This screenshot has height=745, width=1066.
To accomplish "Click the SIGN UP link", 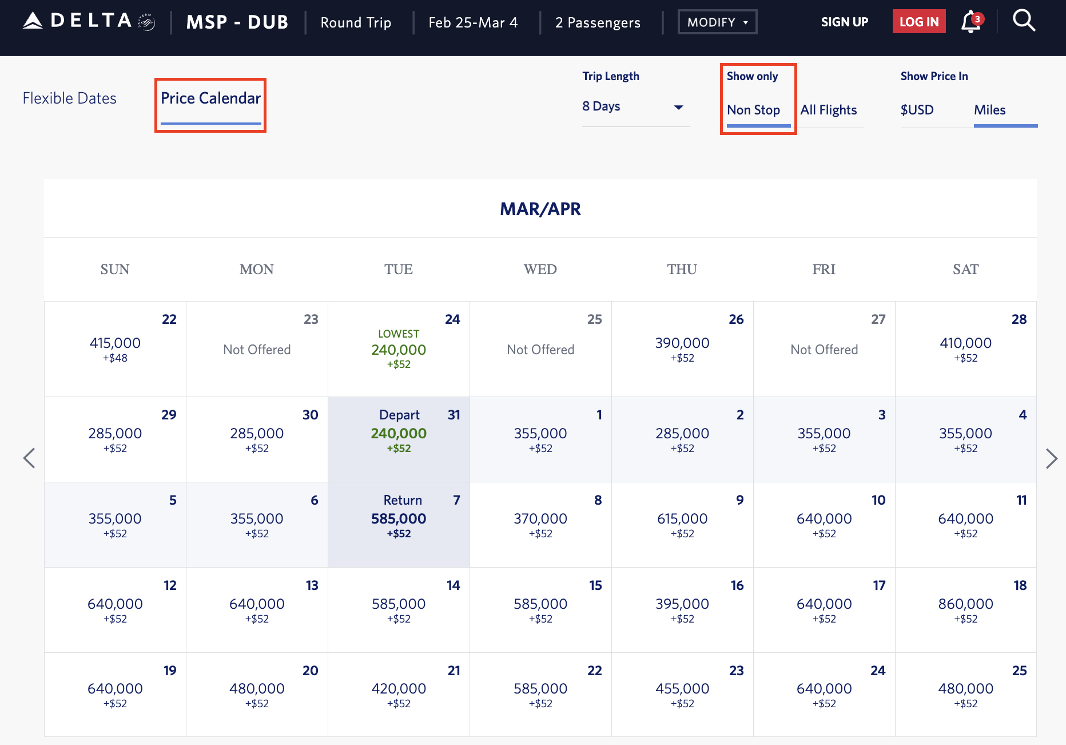I will point(845,22).
